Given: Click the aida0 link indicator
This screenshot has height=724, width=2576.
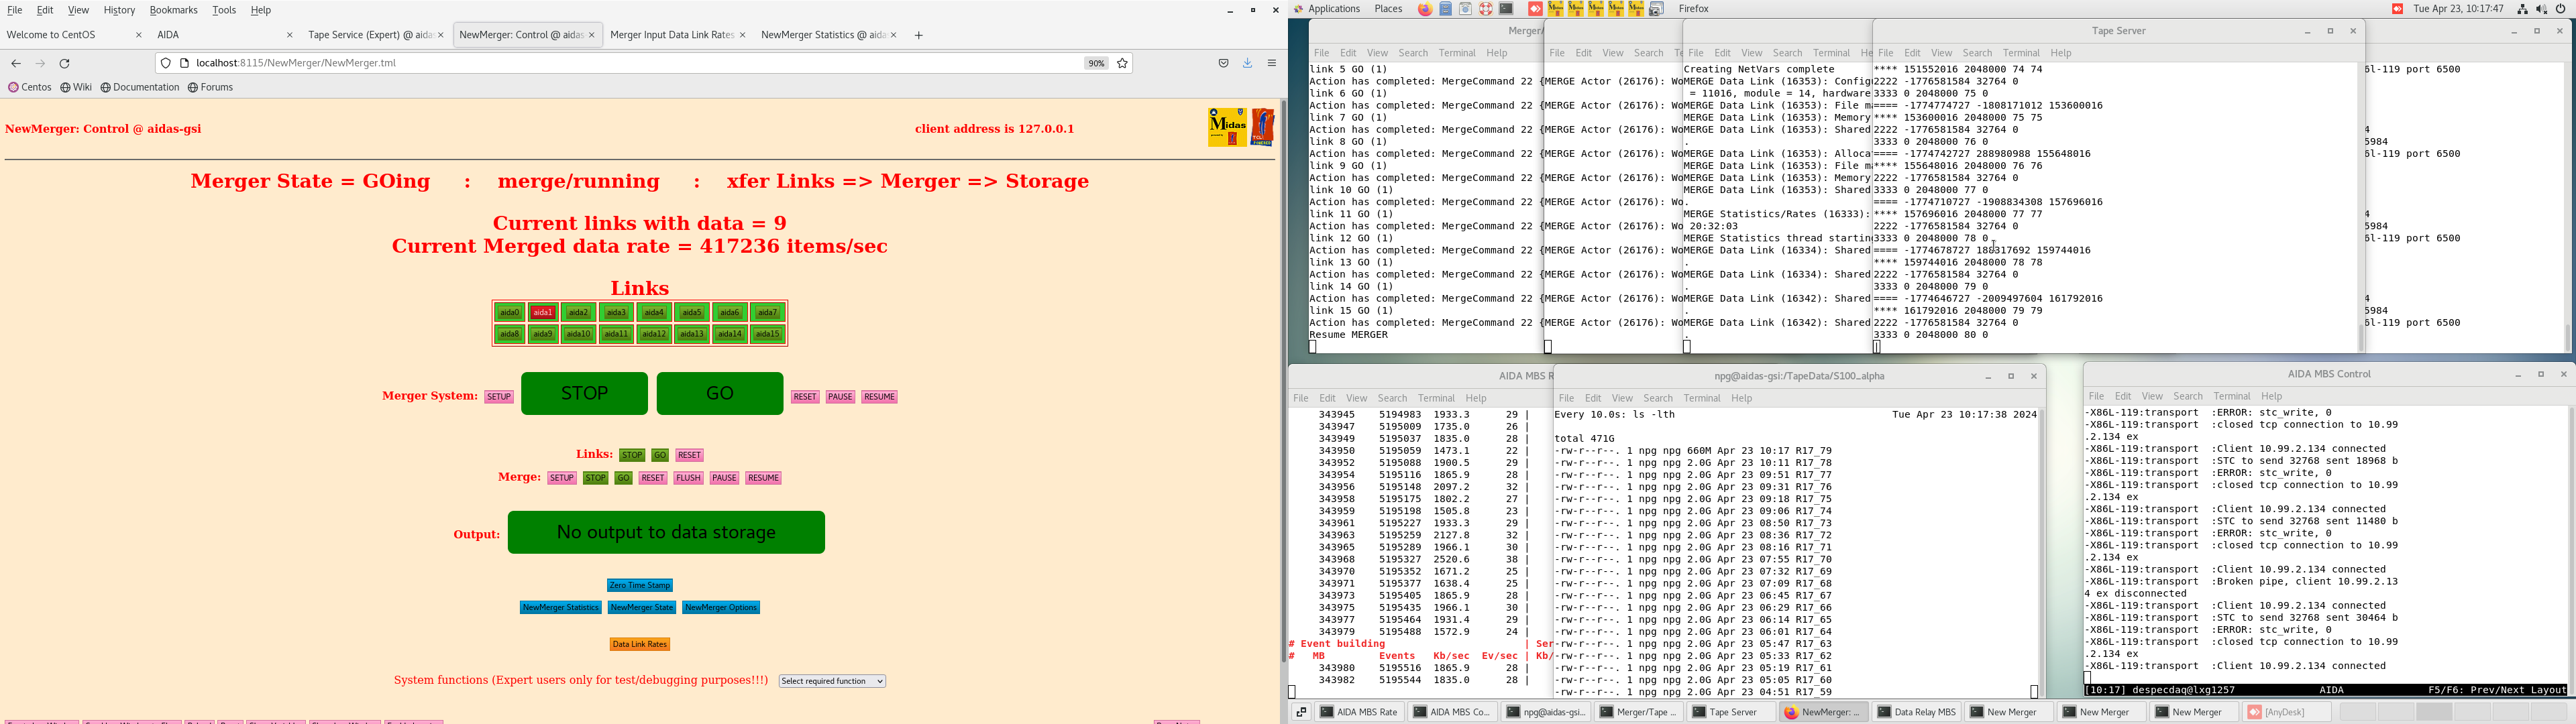Looking at the screenshot, I should [x=510, y=312].
